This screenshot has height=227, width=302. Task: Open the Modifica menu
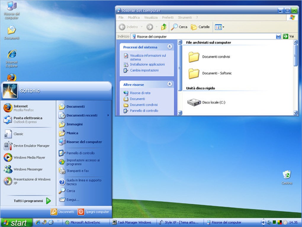coord(134,17)
